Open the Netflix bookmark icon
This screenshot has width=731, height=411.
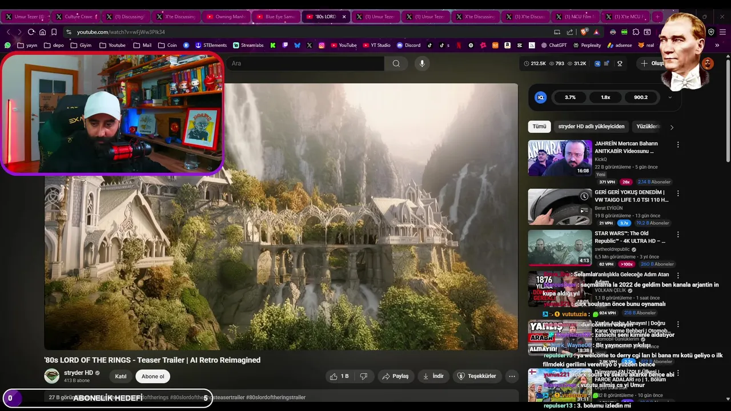(459, 45)
